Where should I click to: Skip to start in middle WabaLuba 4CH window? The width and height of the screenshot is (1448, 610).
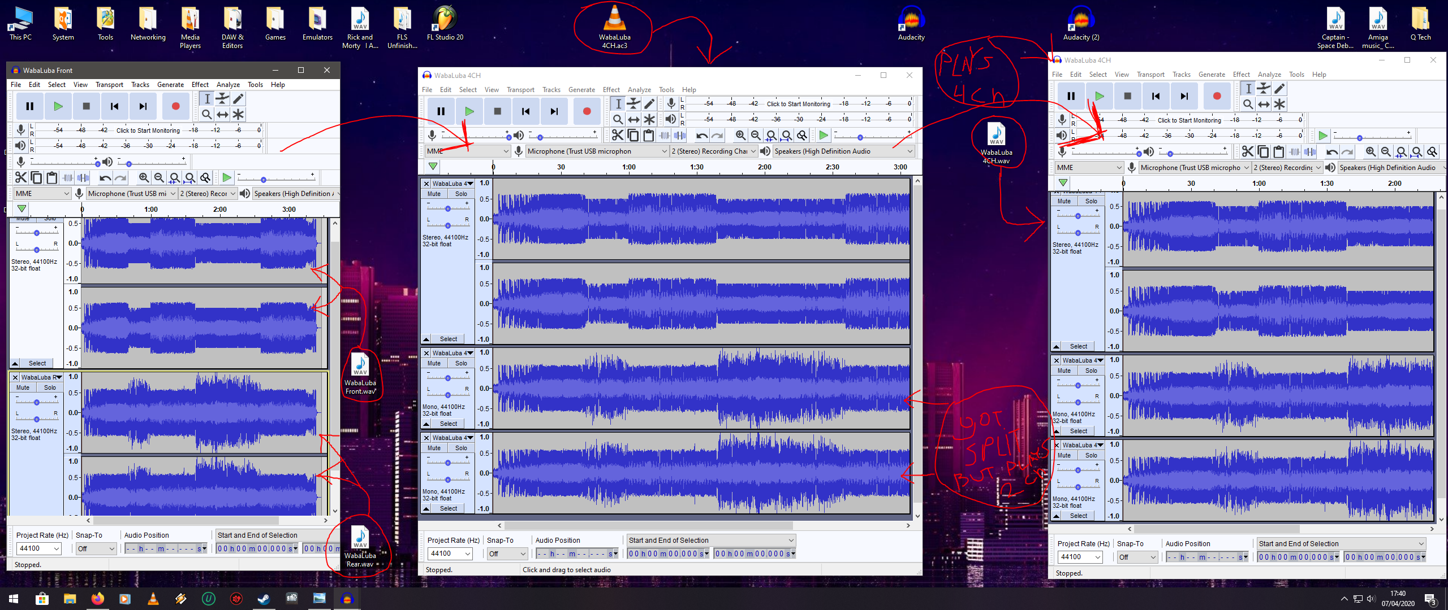(525, 111)
